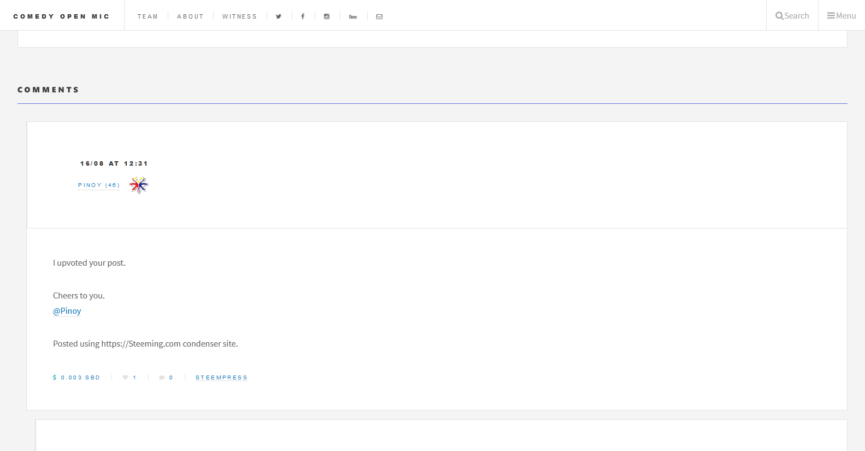
Task: Click the heart likes icon
Action: (125, 377)
